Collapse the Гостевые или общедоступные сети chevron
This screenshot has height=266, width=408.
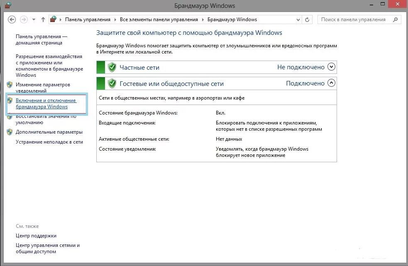point(331,83)
